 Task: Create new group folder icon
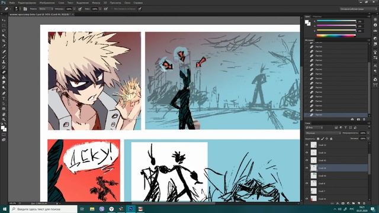[354, 204]
